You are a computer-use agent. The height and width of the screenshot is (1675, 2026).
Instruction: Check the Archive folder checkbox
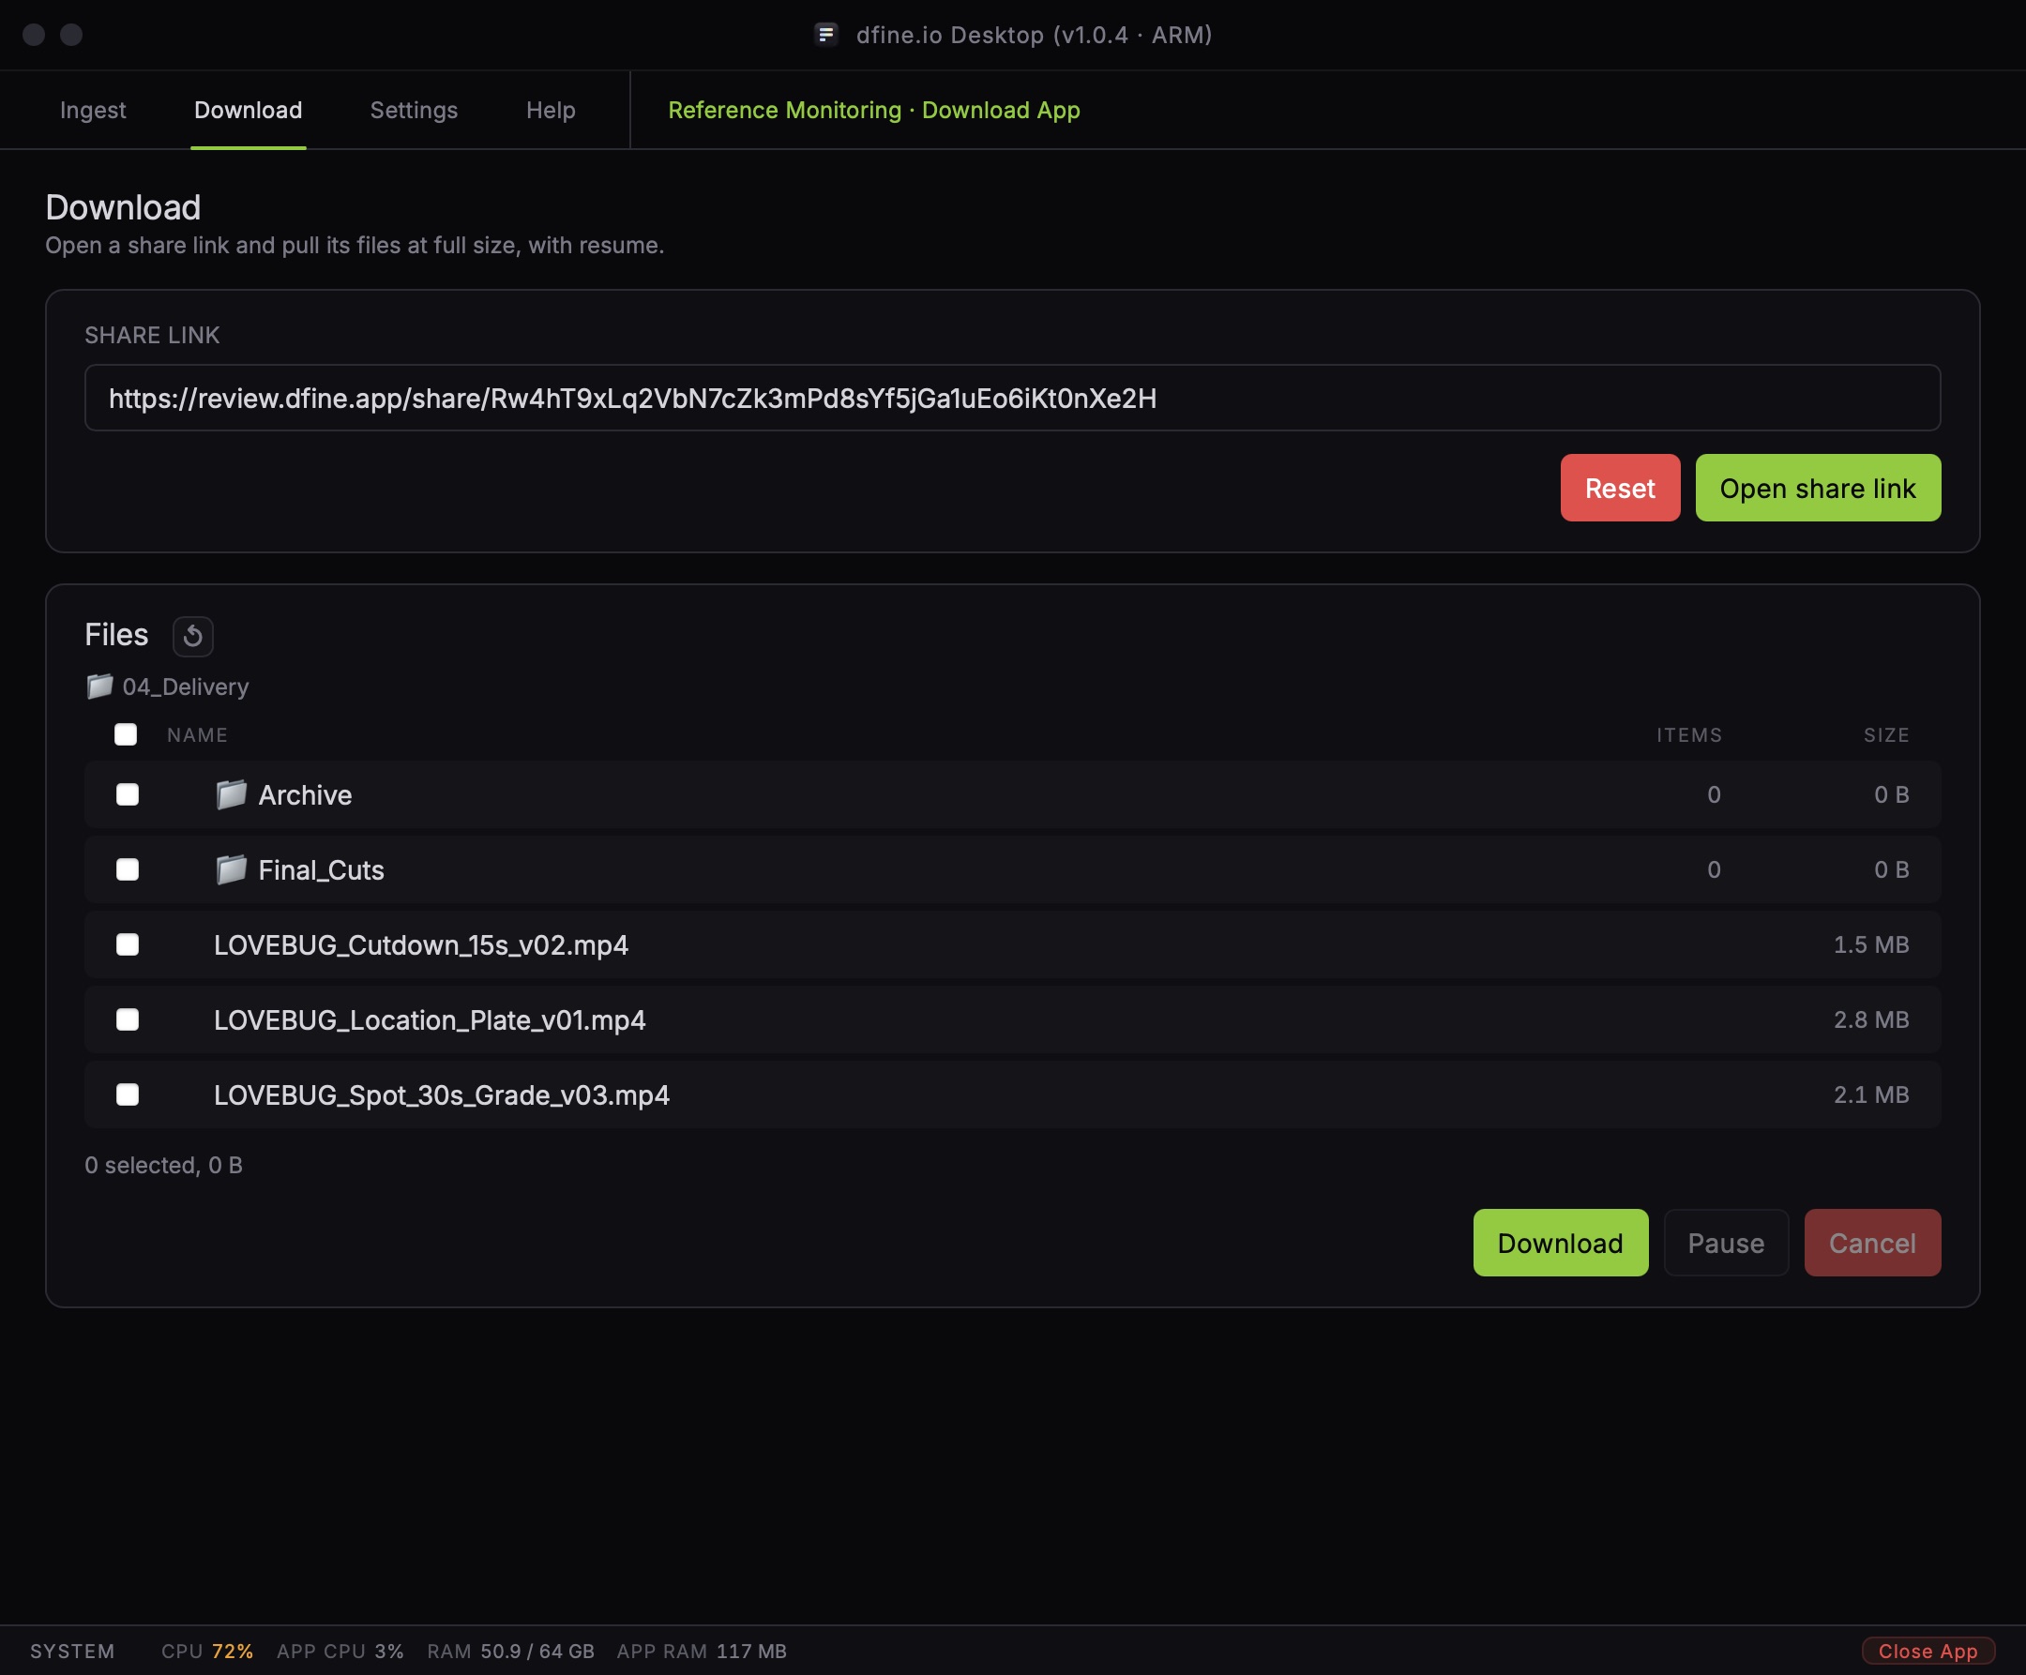[x=128, y=794]
